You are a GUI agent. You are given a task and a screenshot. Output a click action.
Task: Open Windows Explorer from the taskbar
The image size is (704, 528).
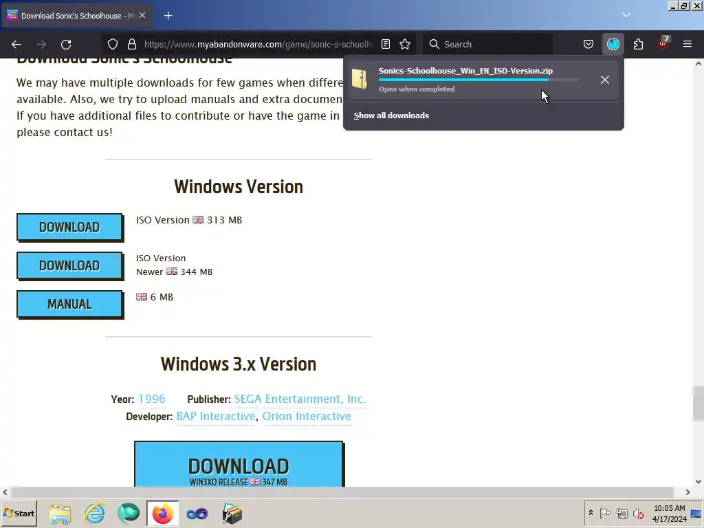click(60, 514)
